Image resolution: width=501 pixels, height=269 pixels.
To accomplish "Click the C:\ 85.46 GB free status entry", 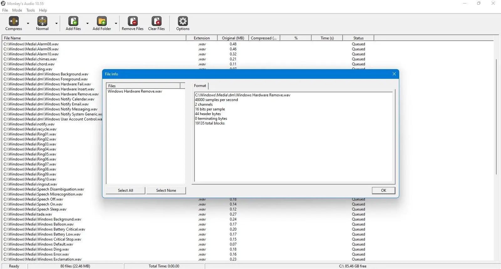I will (353, 266).
